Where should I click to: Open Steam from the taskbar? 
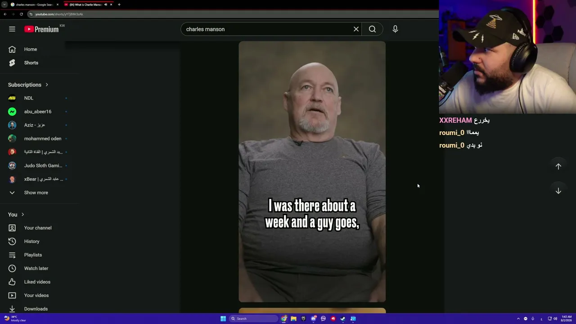(343, 319)
